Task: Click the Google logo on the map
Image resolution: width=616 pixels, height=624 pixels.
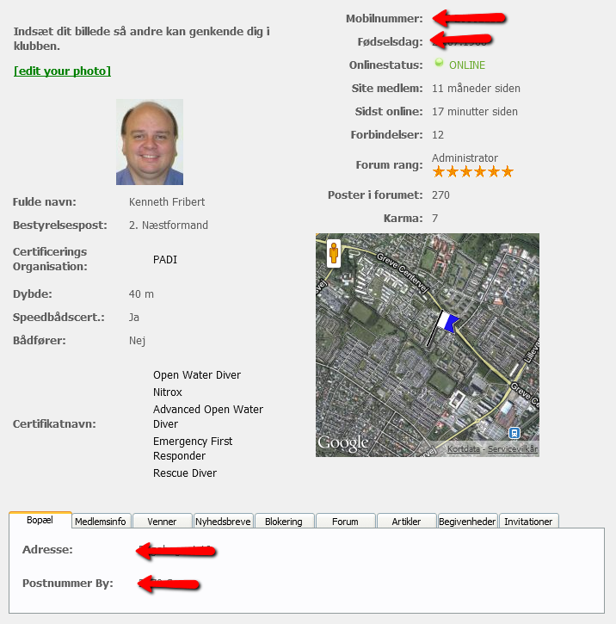Action: coord(343,443)
